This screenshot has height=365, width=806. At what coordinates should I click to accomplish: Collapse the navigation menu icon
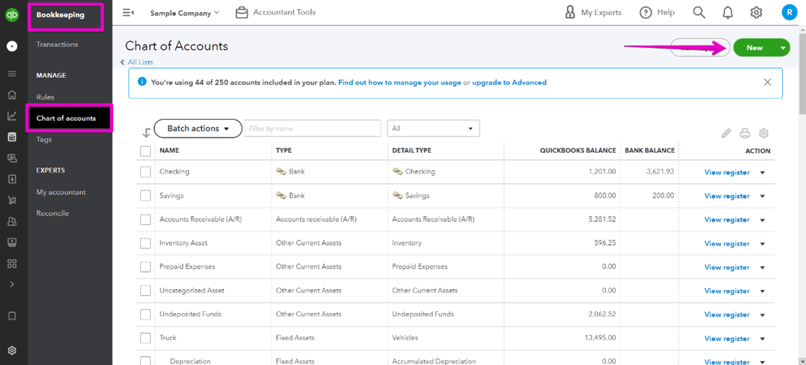tap(129, 13)
